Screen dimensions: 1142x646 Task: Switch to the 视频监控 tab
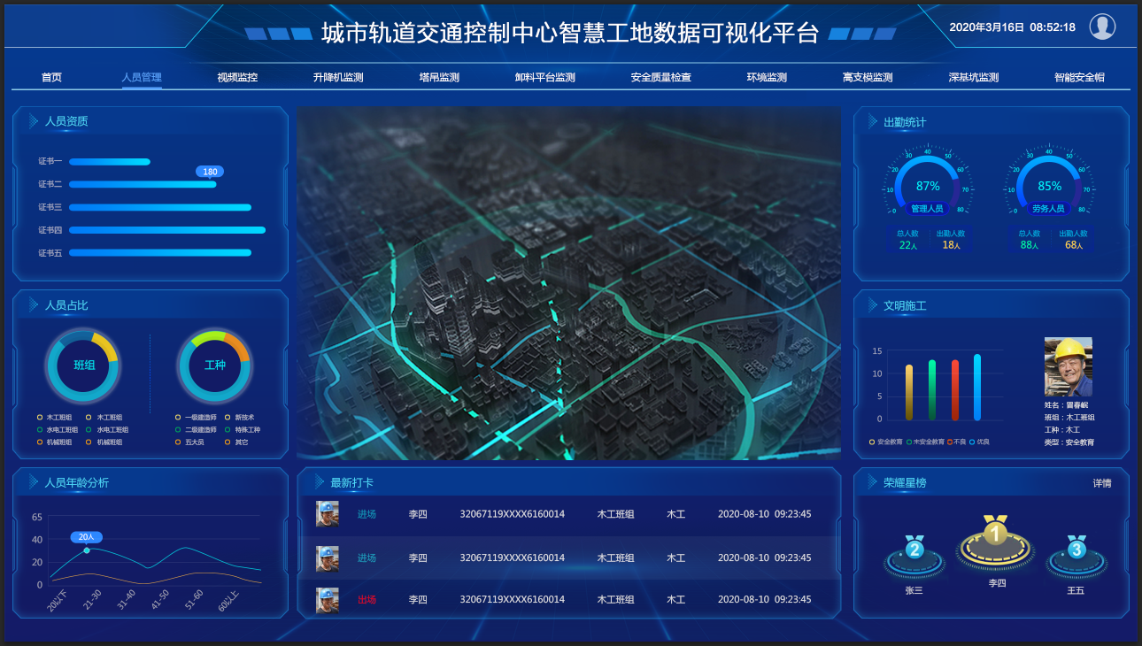tap(237, 78)
